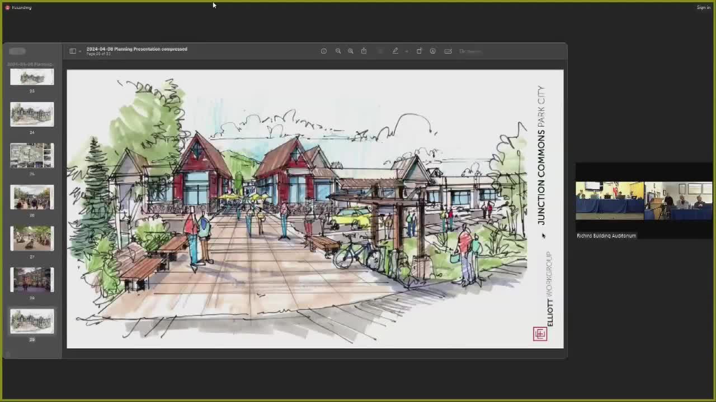The width and height of the screenshot is (716, 402).
Task: Select the Markup pencil tool
Action: 395,51
